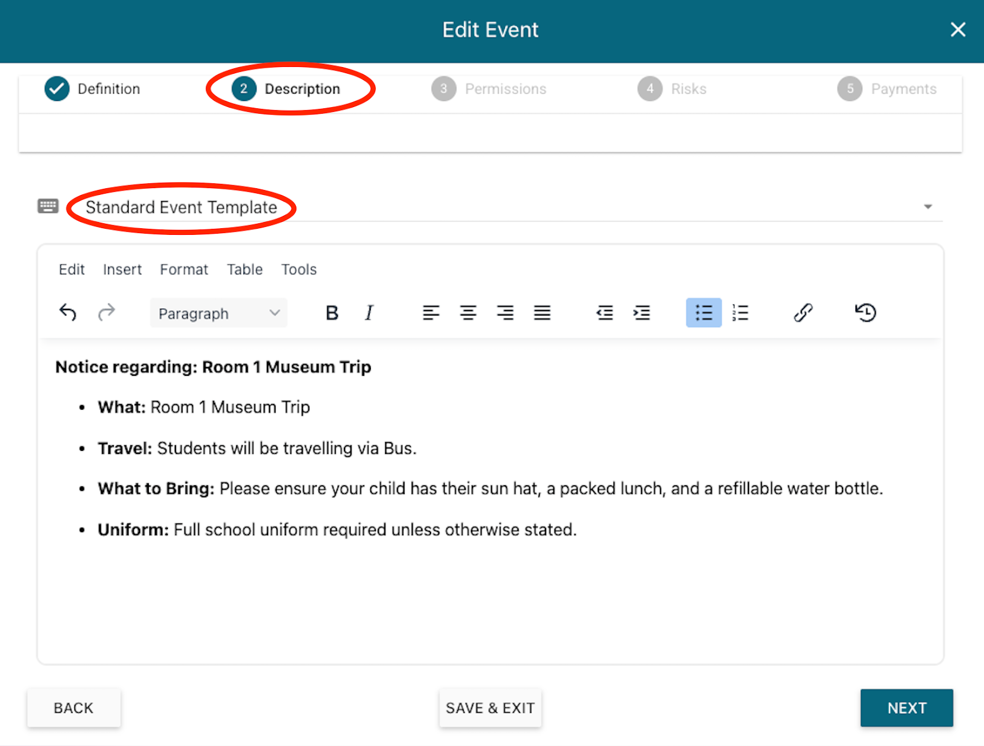Toggle the bulleted list button
The height and width of the screenshot is (746, 984).
click(704, 313)
